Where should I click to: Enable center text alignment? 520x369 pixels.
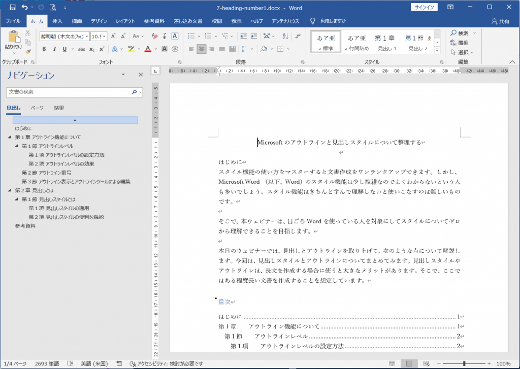(202, 49)
